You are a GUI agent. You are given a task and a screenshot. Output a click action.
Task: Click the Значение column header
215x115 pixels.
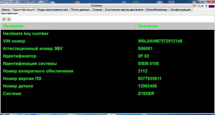(148, 26)
